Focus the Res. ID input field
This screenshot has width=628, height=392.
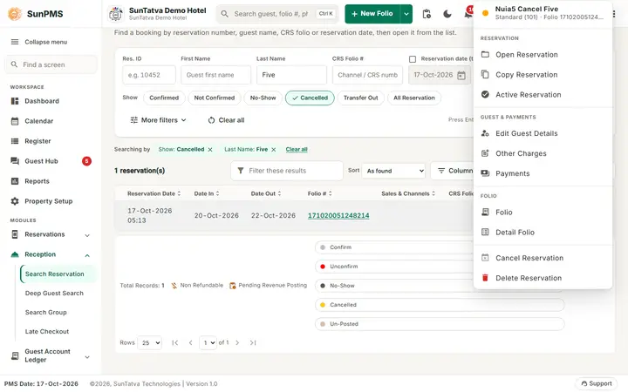click(x=149, y=75)
